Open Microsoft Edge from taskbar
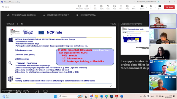The image size is (177, 99). pyautogui.click(x=107, y=96)
